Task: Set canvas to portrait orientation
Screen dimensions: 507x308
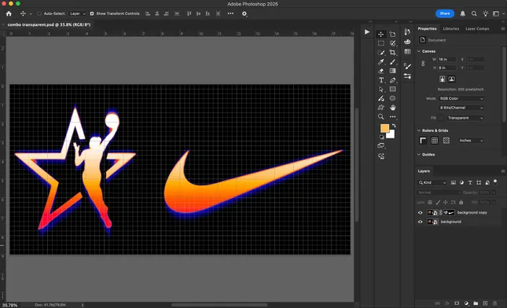Action: point(442,79)
